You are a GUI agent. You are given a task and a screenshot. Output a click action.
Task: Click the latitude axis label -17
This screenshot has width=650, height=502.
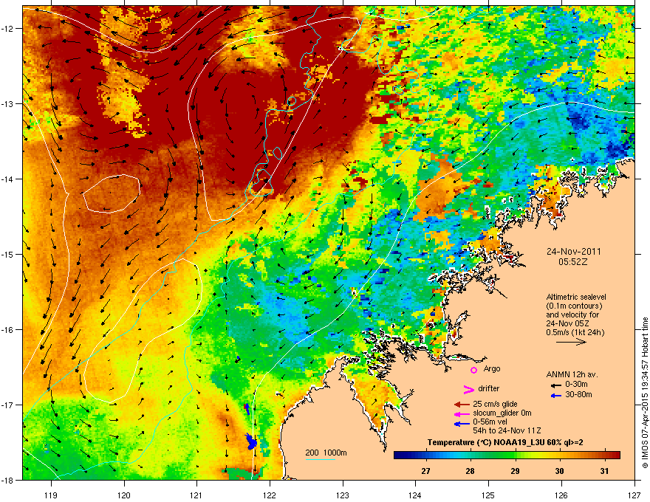point(7,405)
